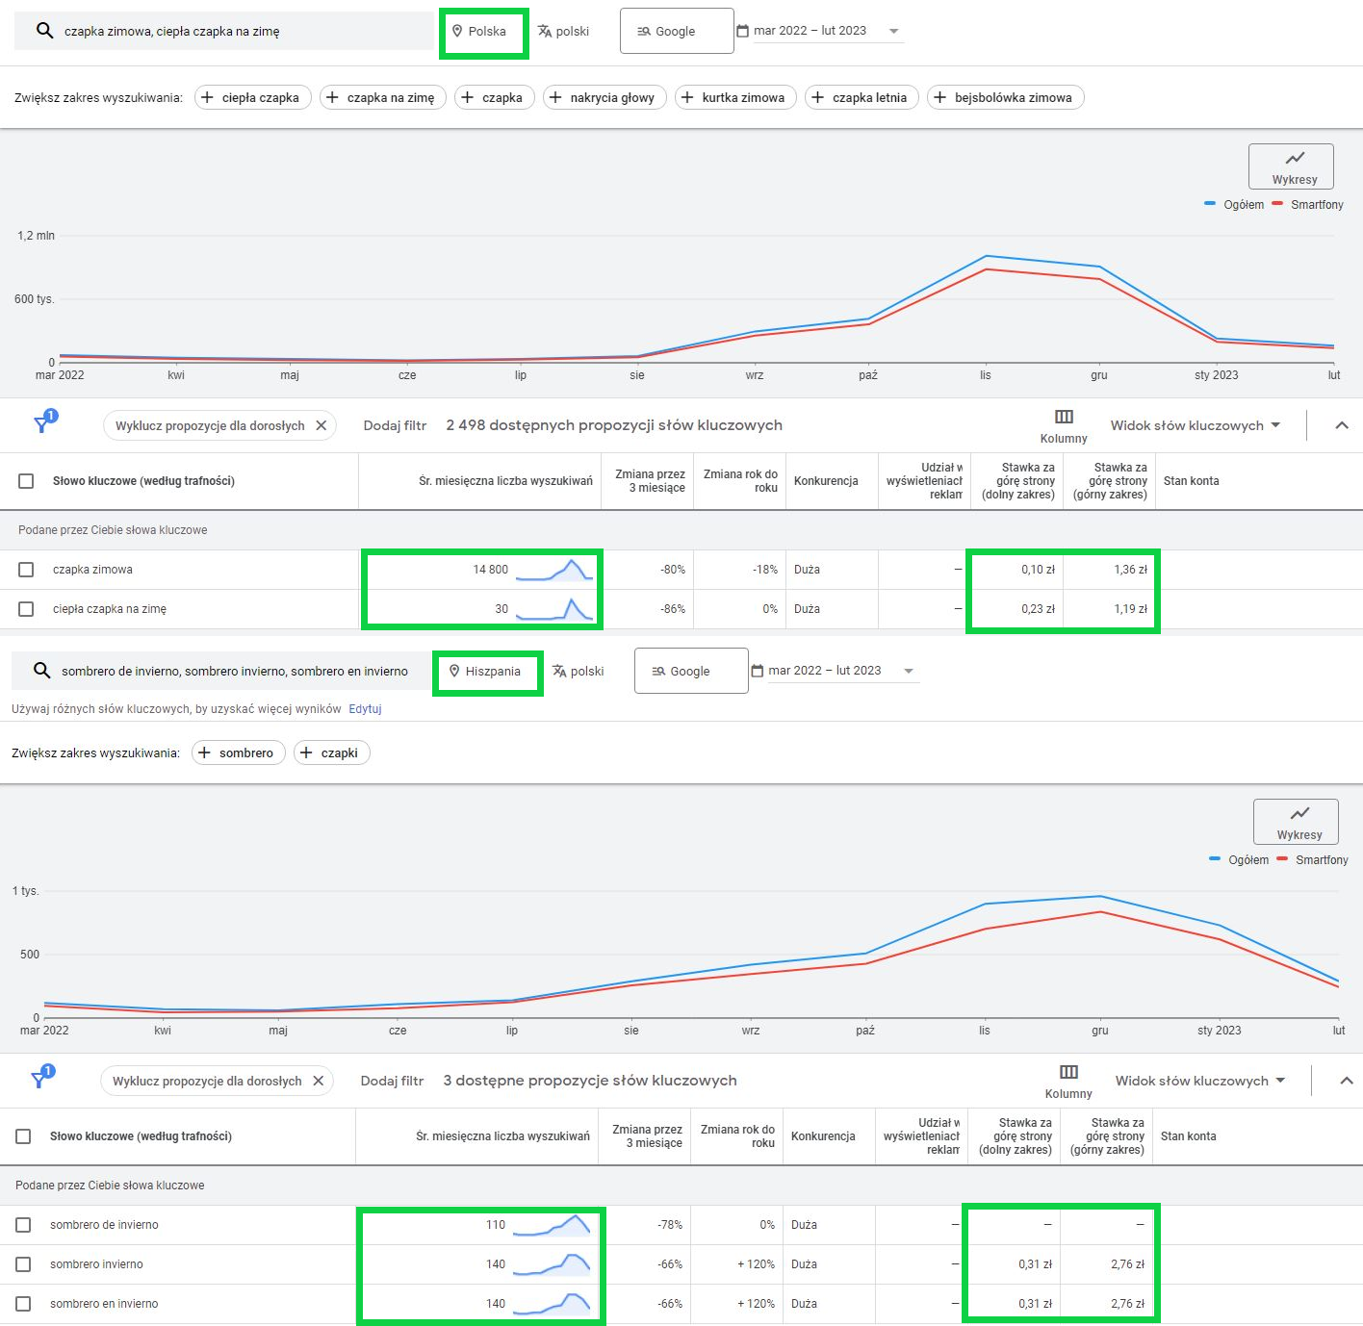Change location Polska in the top panel

point(479,31)
